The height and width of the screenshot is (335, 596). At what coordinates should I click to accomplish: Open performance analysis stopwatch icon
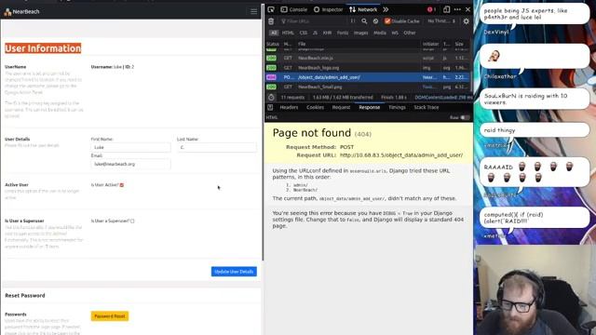click(x=271, y=98)
